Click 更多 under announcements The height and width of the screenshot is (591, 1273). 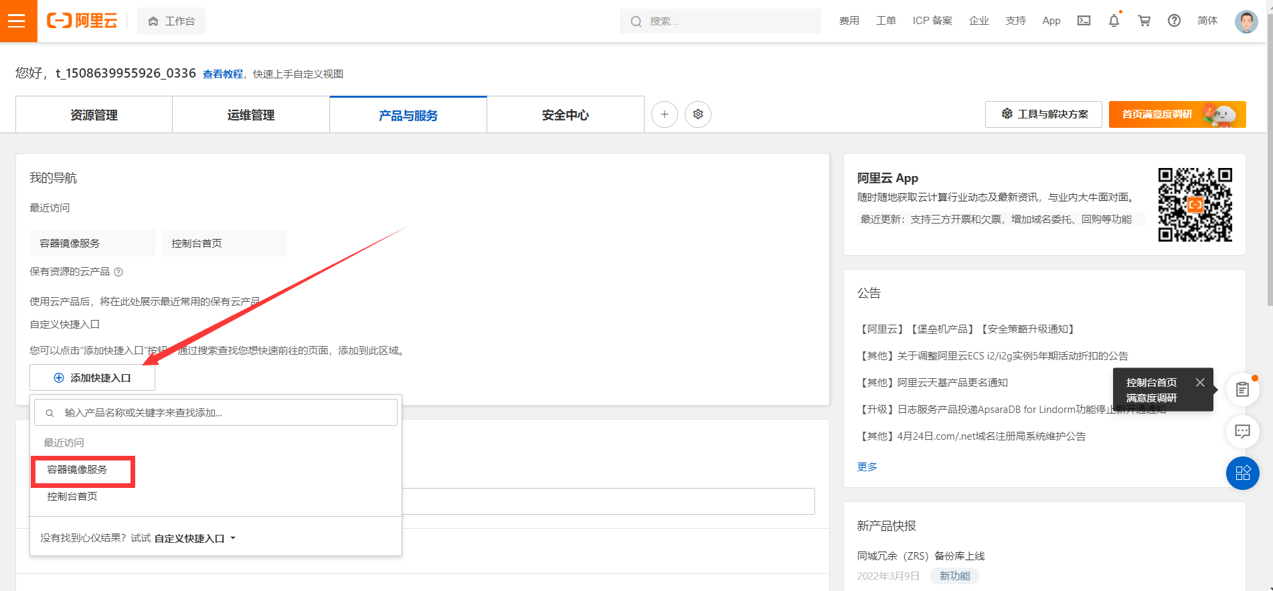tap(867, 467)
